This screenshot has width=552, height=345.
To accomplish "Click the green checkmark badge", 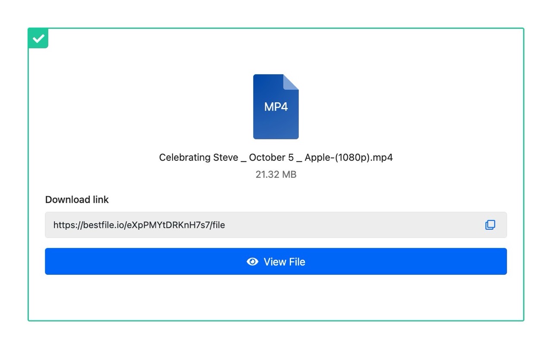I will (38, 38).
